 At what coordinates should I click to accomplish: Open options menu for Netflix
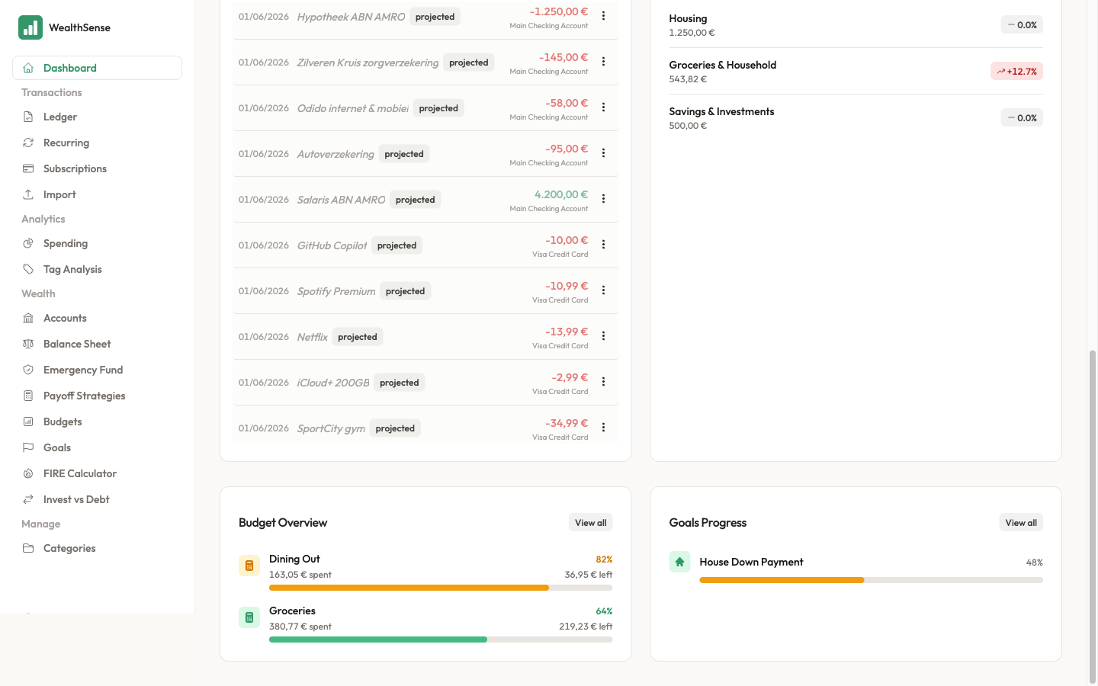(x=603, y=336)
